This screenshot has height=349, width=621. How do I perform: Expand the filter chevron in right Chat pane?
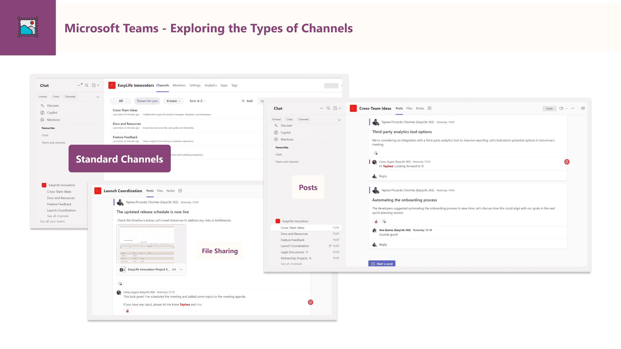click(x=339, y=120)
